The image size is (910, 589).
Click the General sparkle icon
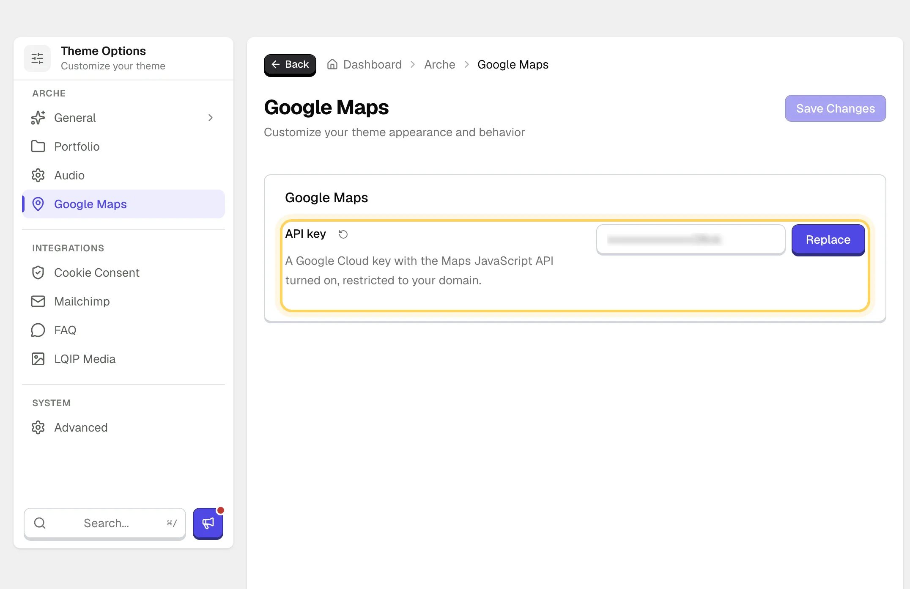pos(38,118)
